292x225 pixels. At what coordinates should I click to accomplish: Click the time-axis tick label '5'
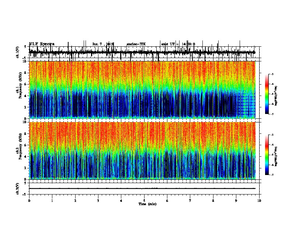(144, 201)
